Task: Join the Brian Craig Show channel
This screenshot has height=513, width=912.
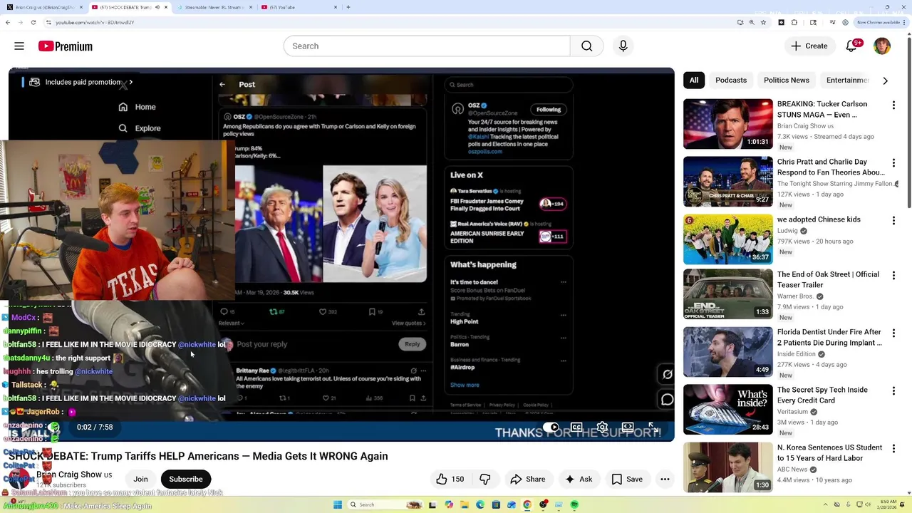Action: coord(140,480)
